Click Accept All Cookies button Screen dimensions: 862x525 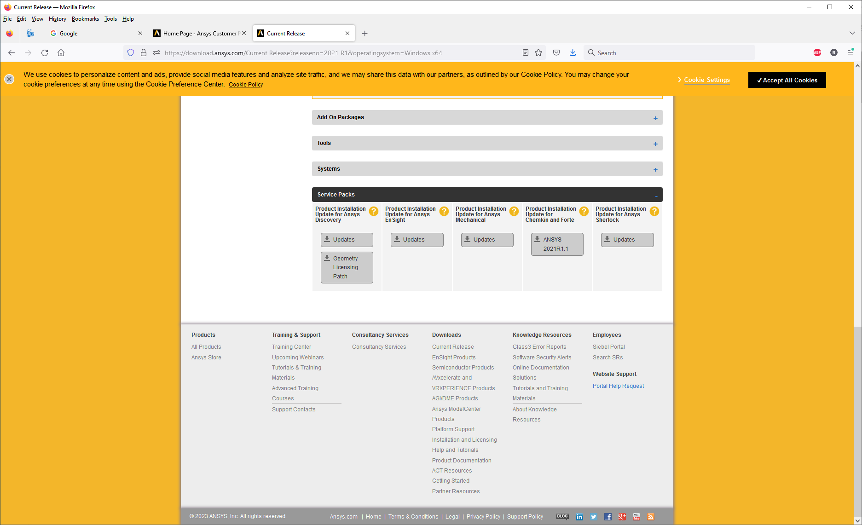(x=787, y=80)
